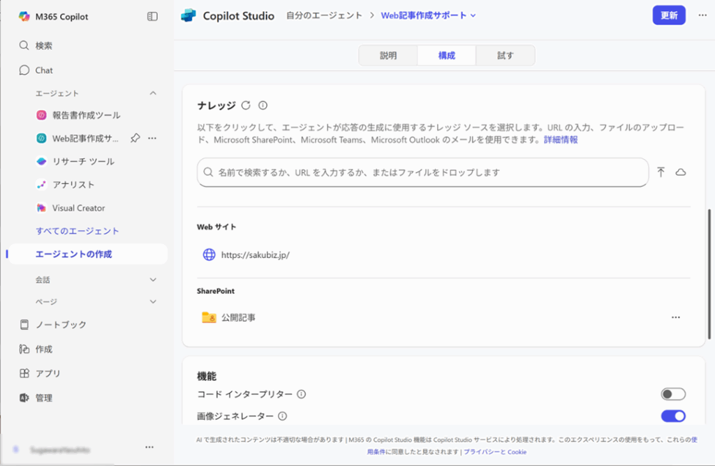The height and width of the screenshot is (466, 715).
Task: Enable the コード インタープリター toggle
Action: (673, 394)
